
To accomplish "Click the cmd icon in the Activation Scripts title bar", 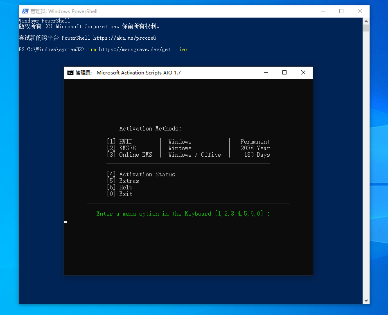I will (x=70, y=73).
